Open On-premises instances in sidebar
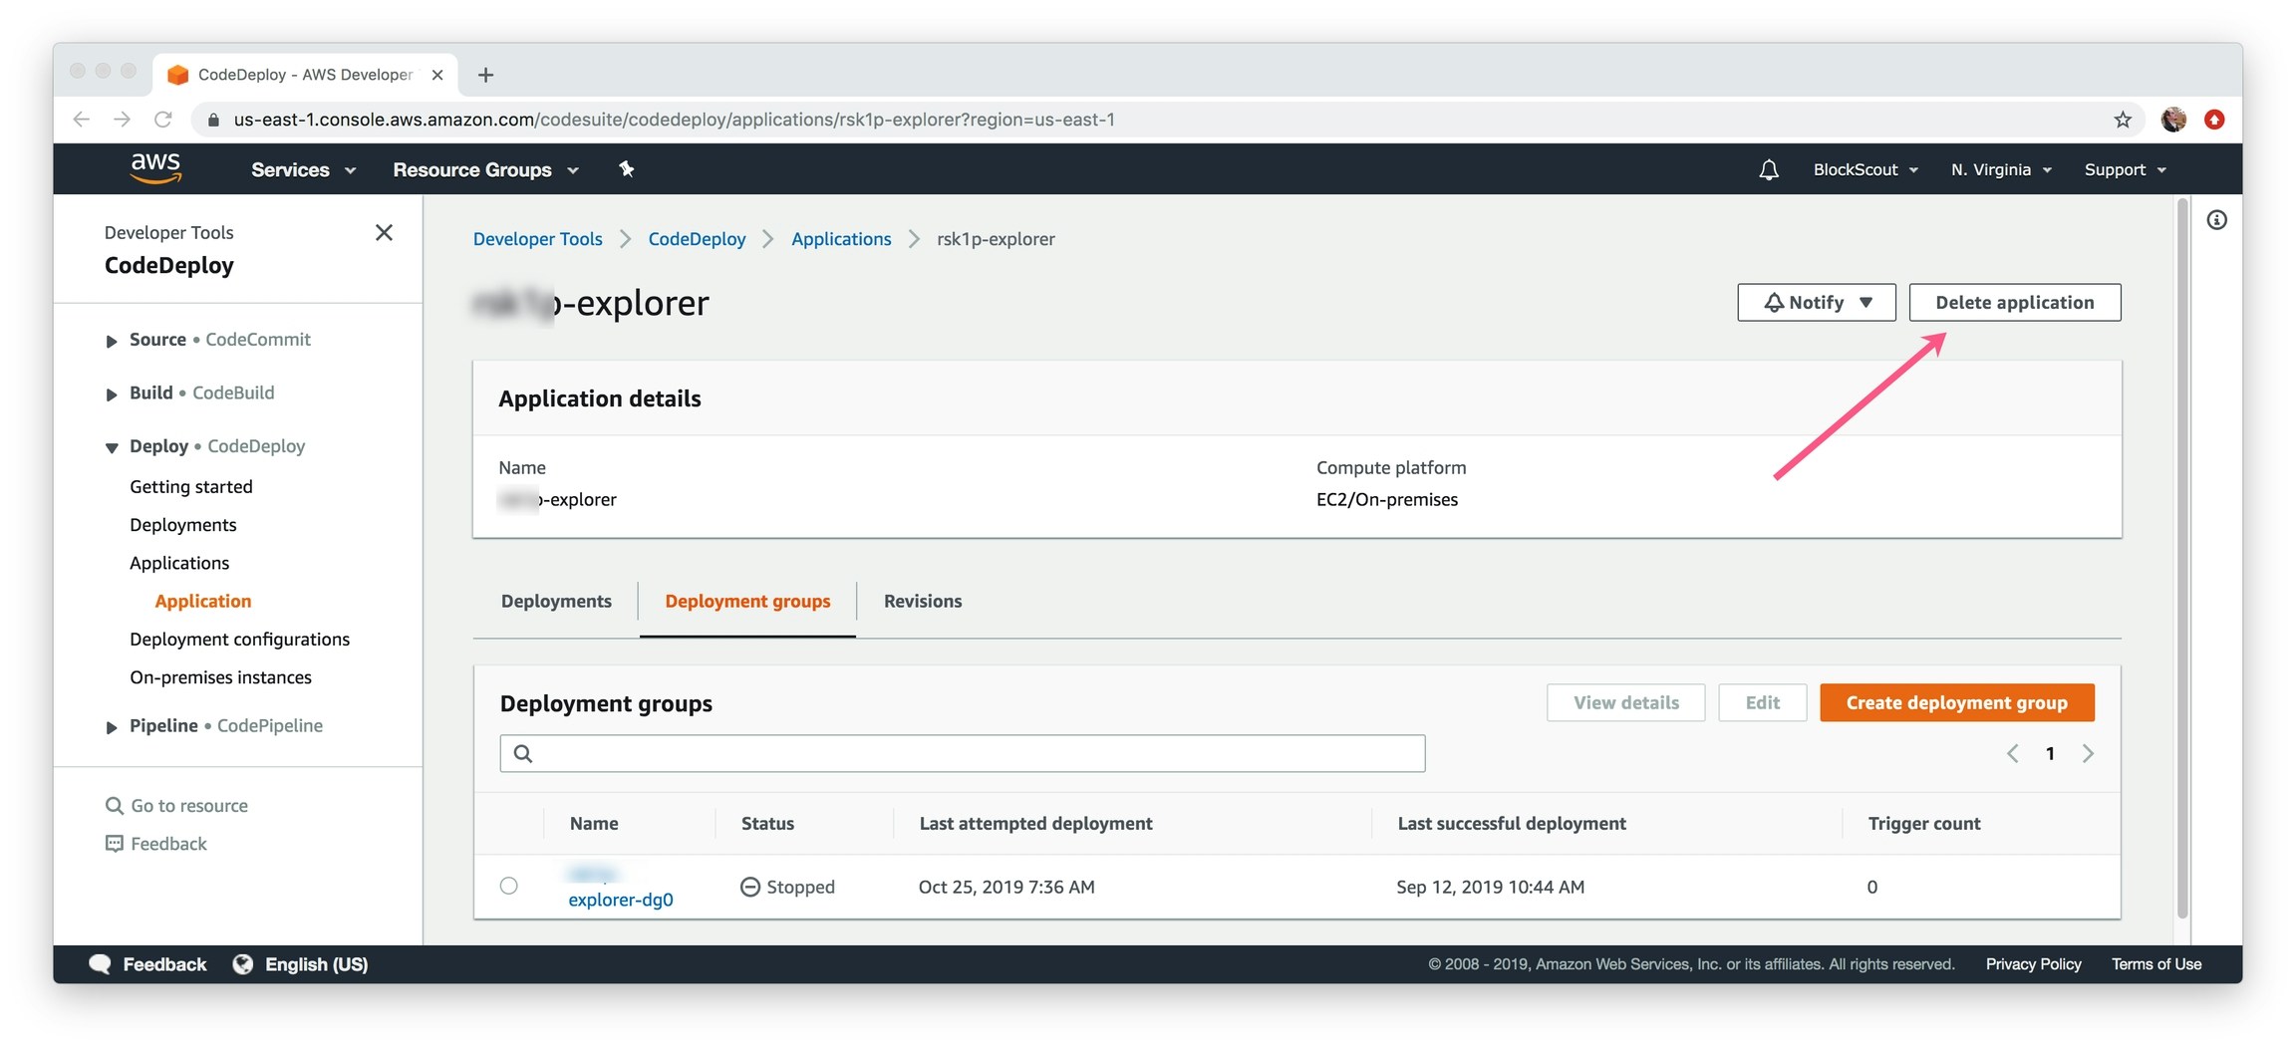 [x=221, y=677]
